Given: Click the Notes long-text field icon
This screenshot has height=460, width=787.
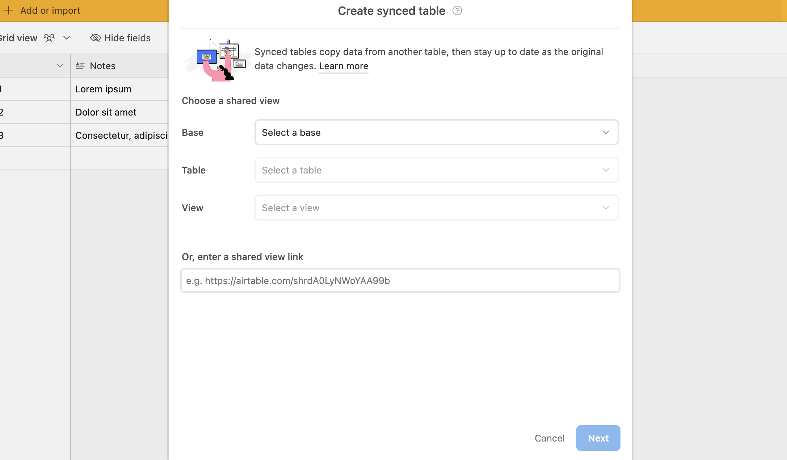Looking at the screenshot, I should click(80, 66).
